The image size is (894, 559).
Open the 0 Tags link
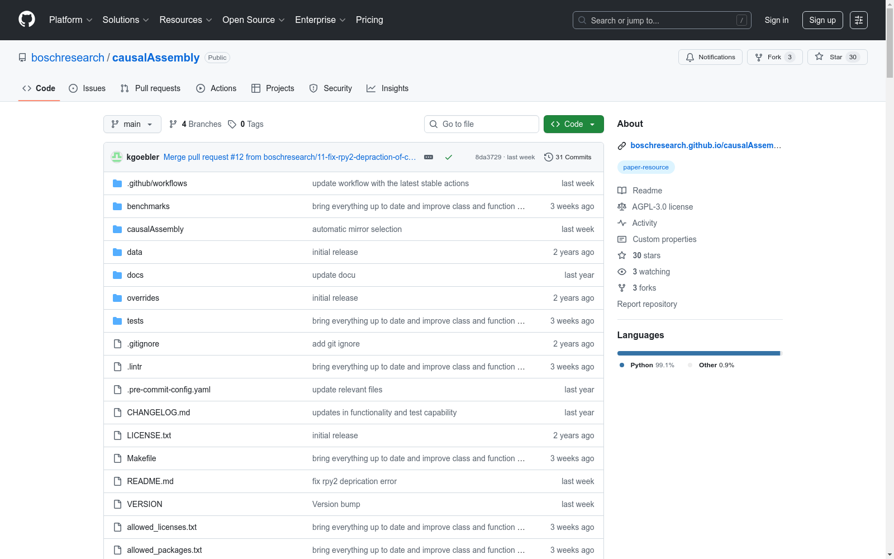(x=246, y=124)
